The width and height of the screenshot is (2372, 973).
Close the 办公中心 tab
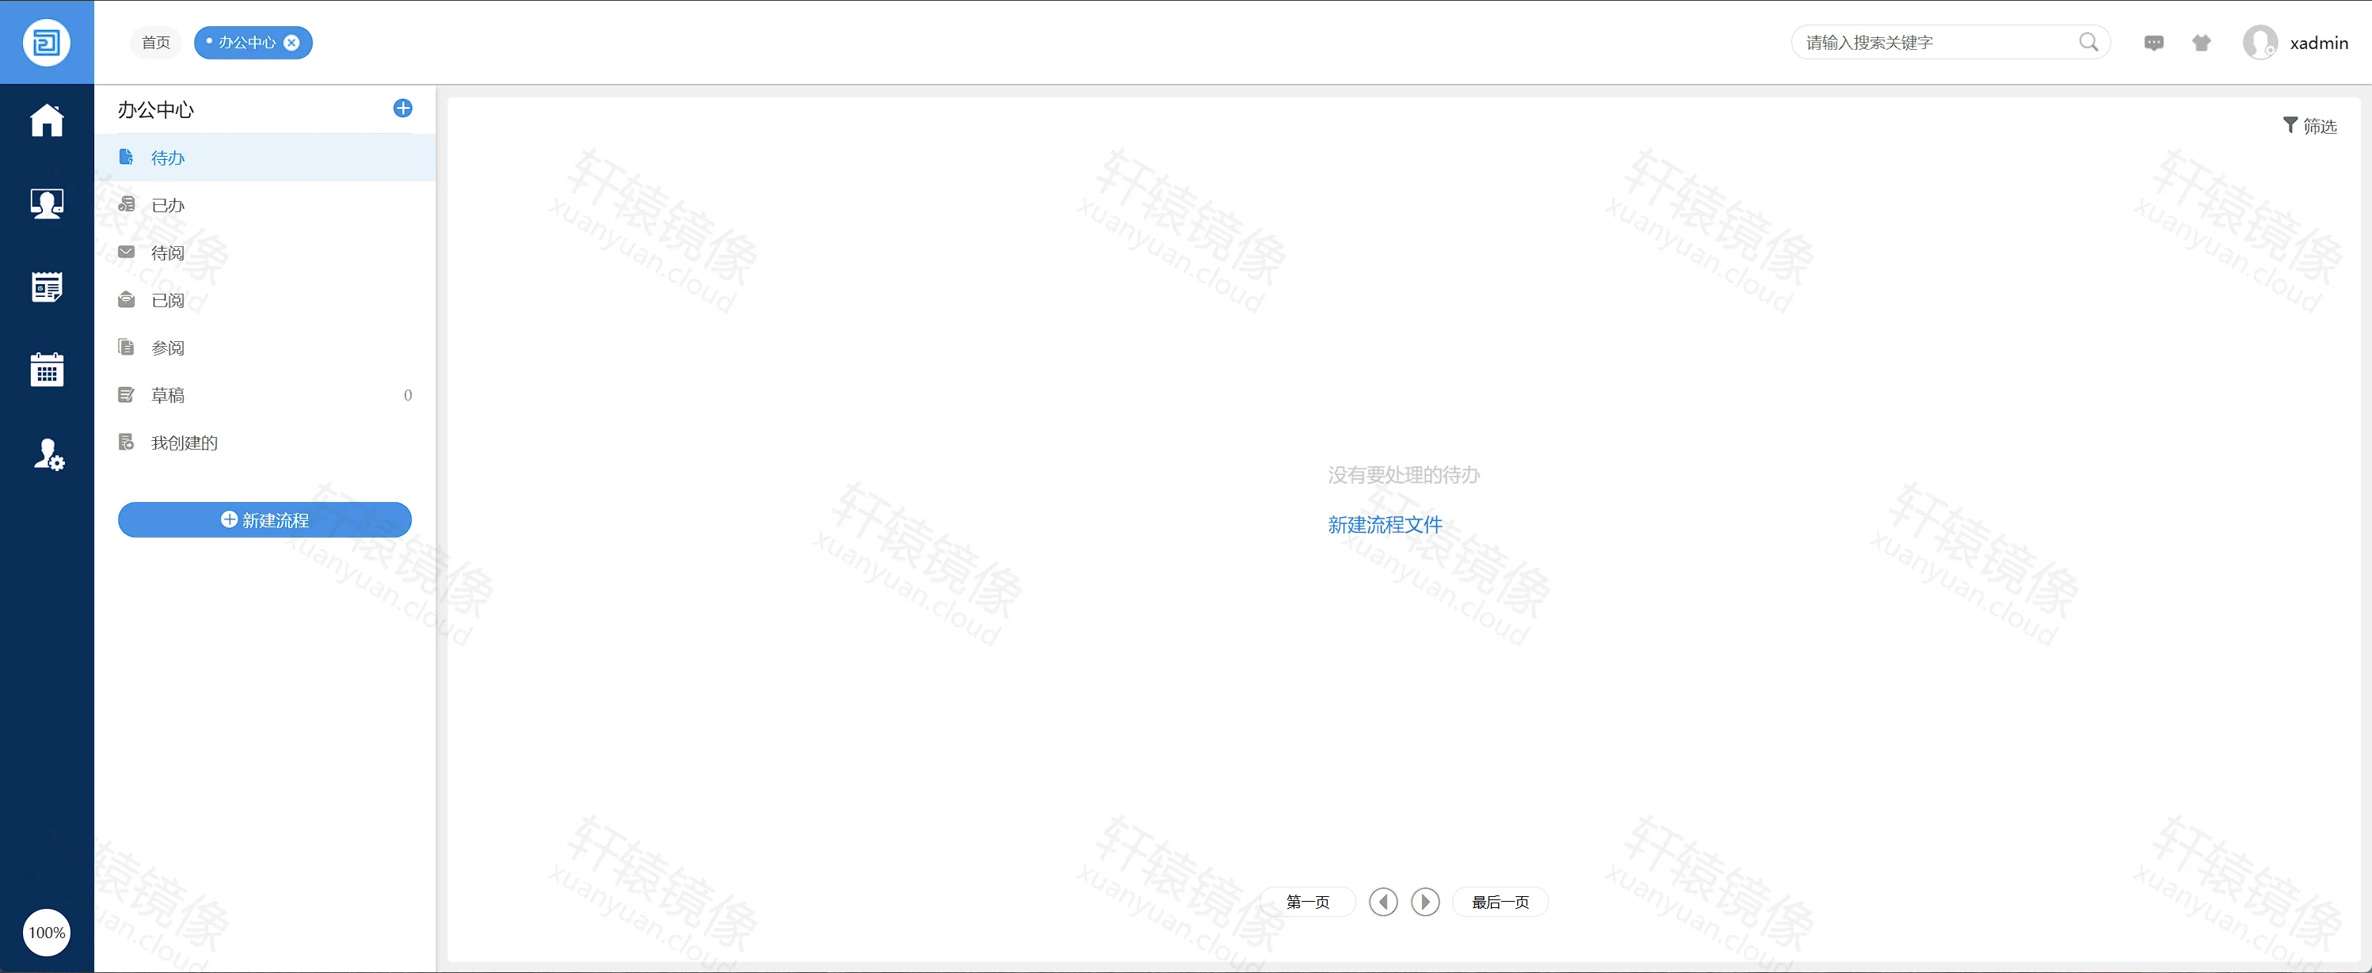point(292,42)
